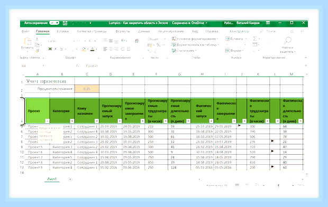Open Фактический запуск filter dropdown
Viewport: 328px width, 207px height.
pos(211,121)
